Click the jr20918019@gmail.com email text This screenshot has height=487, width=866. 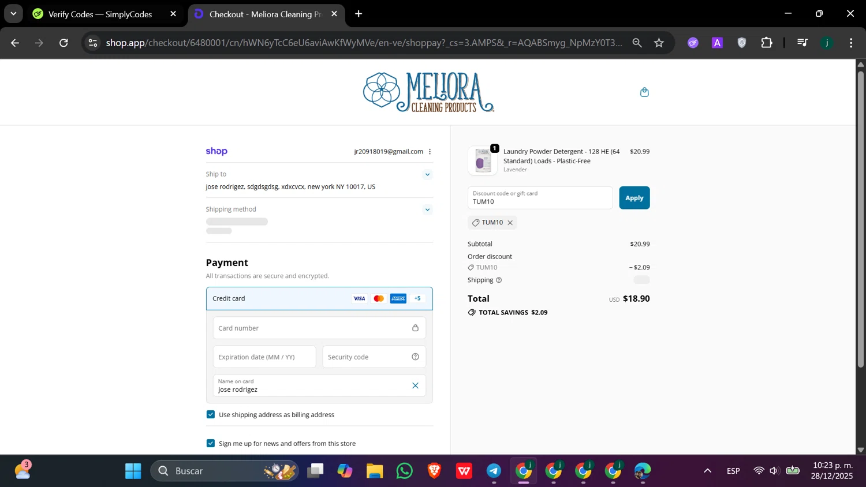pos(389,152)
